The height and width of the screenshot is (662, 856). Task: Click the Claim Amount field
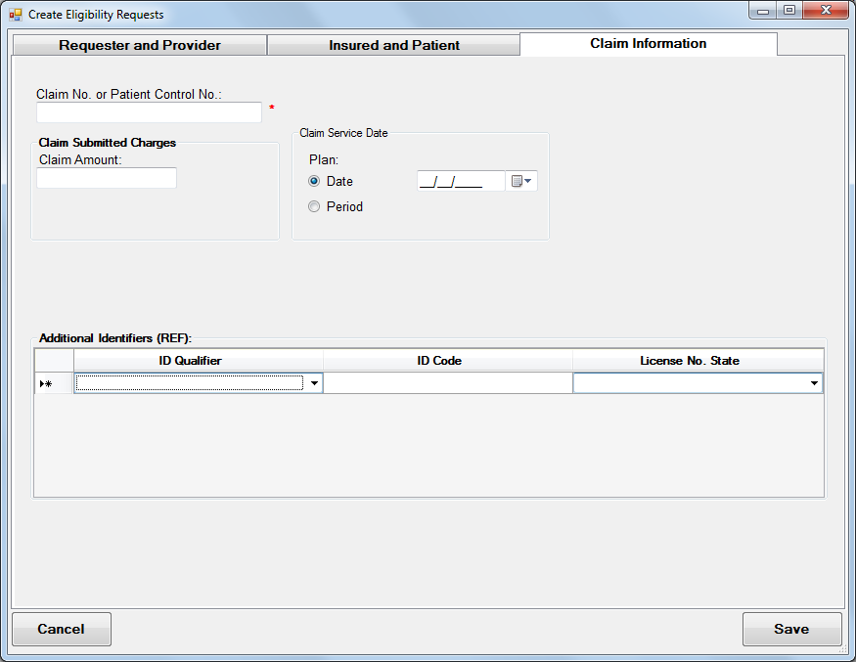click(106, 178)
